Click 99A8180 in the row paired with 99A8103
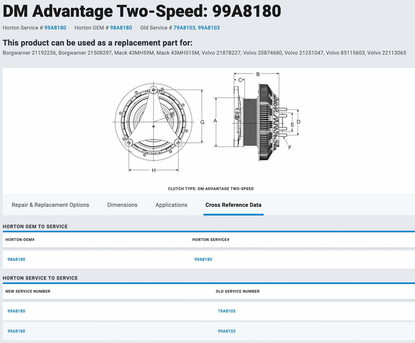415x343 pixels. (x=16, y=331)
